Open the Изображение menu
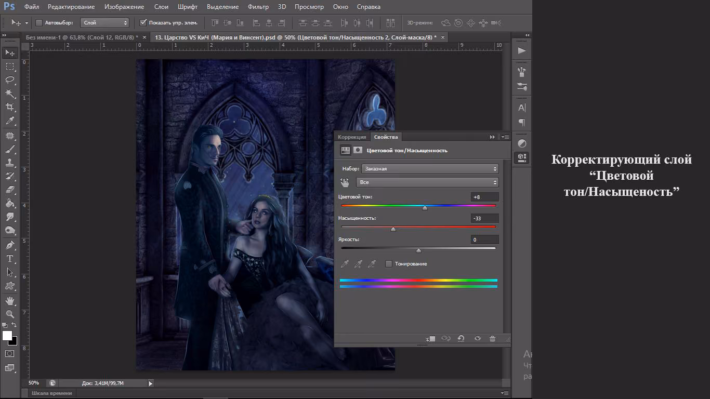 click(x=124, y=7)
